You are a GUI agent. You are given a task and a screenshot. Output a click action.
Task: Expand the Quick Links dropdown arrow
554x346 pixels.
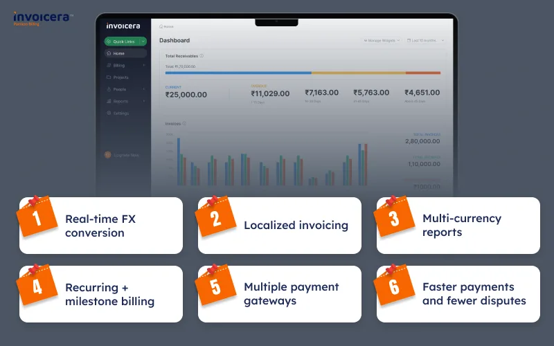pyautogui.click(x=143, y=42)
